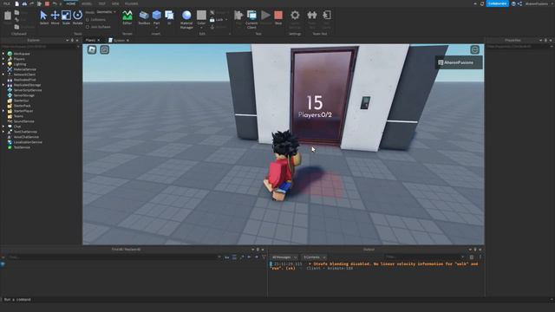This screenshot has width=555, height=312.
Task: Open the All Messages filter dropdown
Action: 284,257
